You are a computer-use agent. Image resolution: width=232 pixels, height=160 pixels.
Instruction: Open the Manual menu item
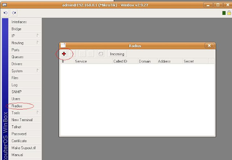(25, 155)
